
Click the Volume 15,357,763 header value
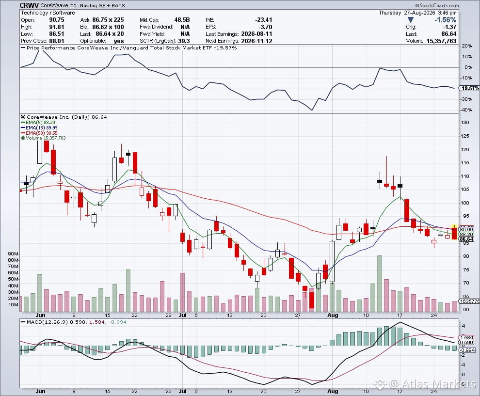pos(441,41)
